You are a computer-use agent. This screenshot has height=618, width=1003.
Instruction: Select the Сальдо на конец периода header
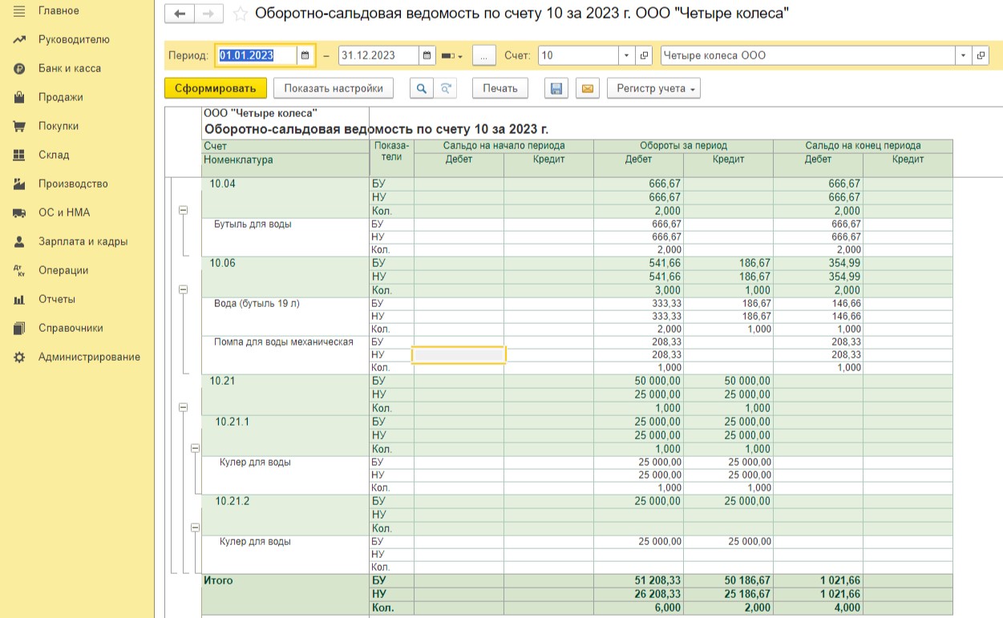click(x=863, y=146)
